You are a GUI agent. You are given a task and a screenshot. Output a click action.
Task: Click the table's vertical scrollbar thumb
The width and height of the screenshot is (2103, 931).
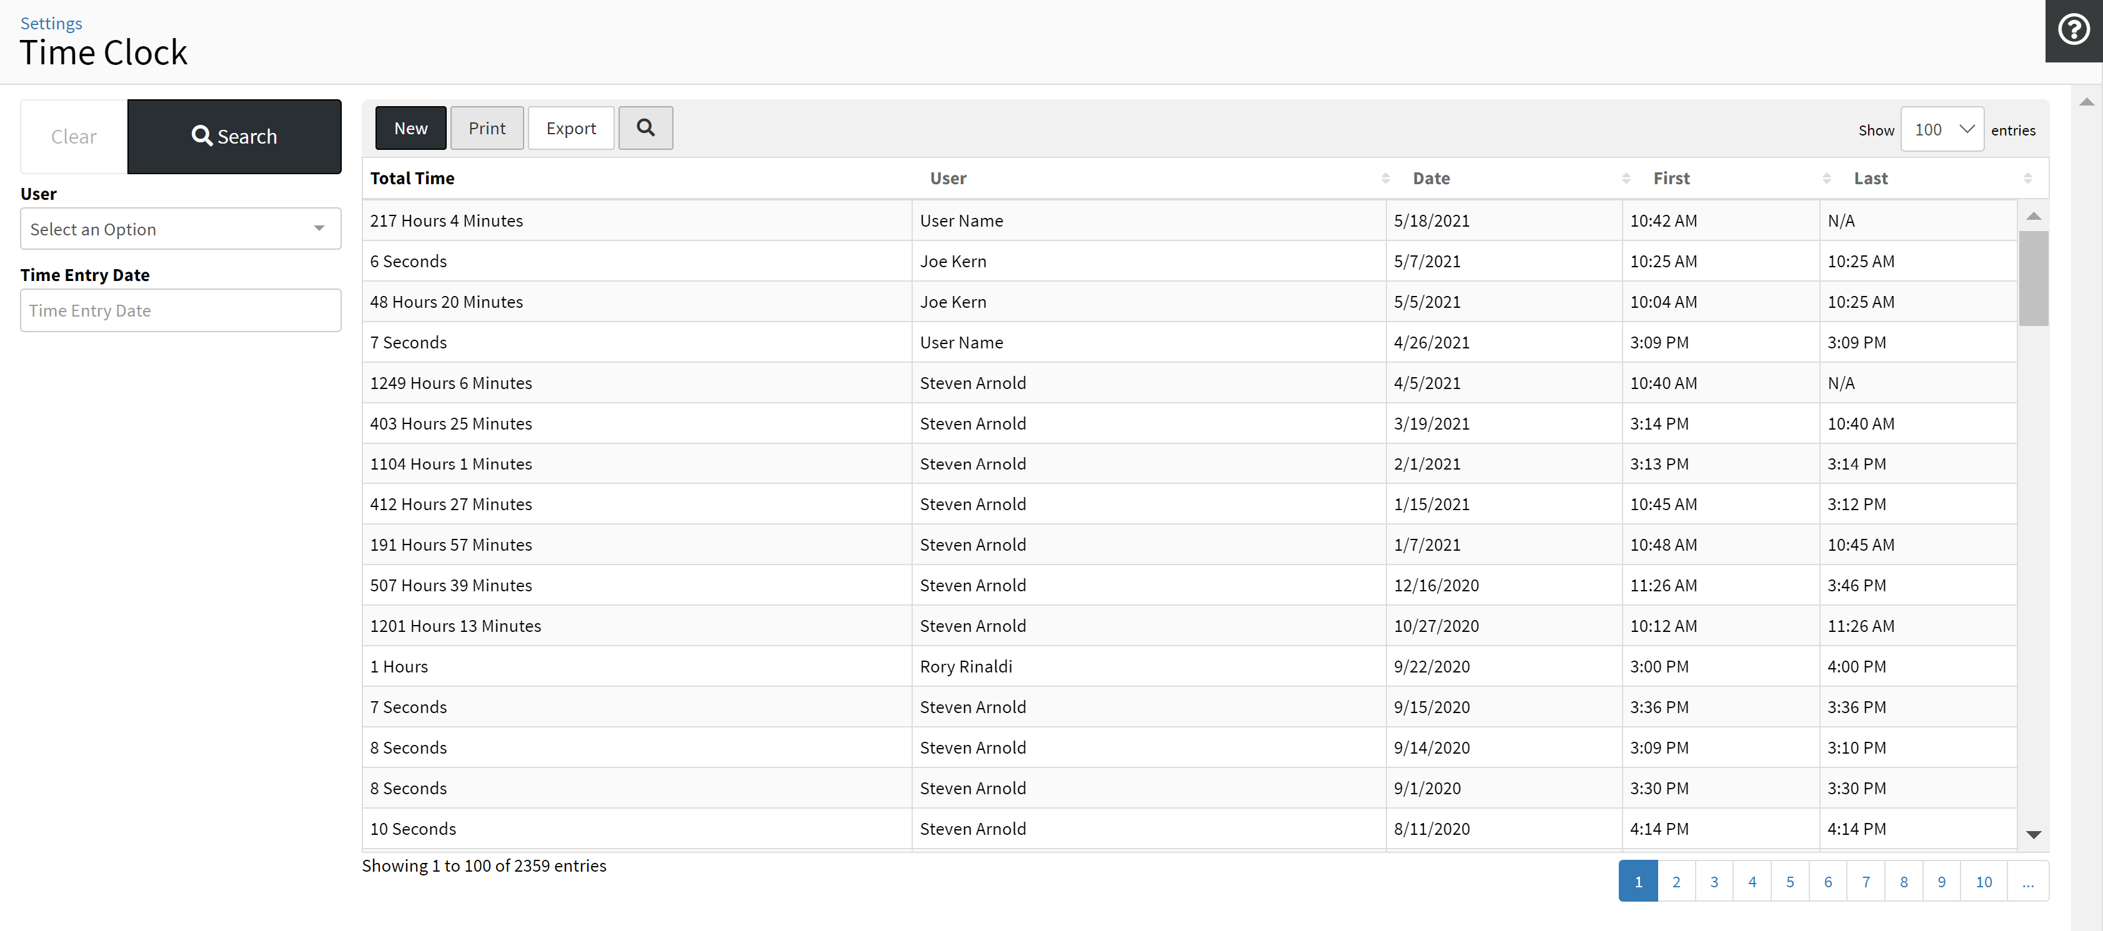2033,278
